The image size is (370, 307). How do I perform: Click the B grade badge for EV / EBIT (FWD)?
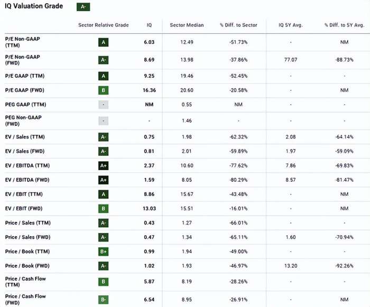tap(104, 208)
